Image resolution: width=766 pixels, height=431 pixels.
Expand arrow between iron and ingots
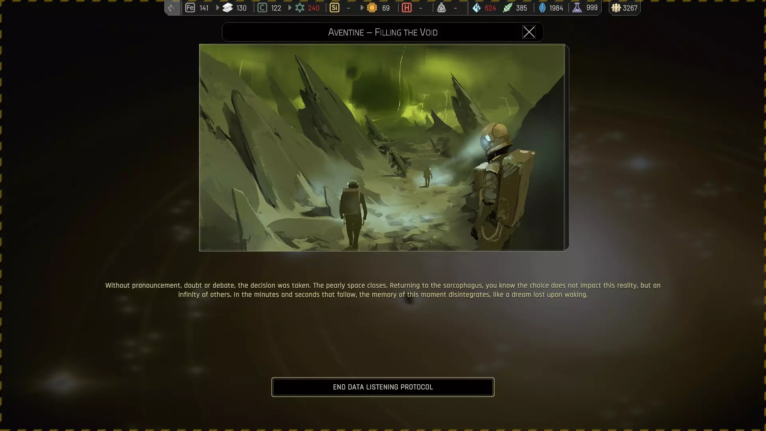(217, 8)
